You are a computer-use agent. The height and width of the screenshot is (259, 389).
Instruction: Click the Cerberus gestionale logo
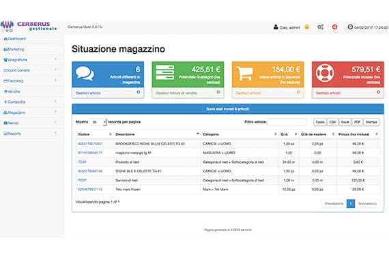tap(29, 27)
